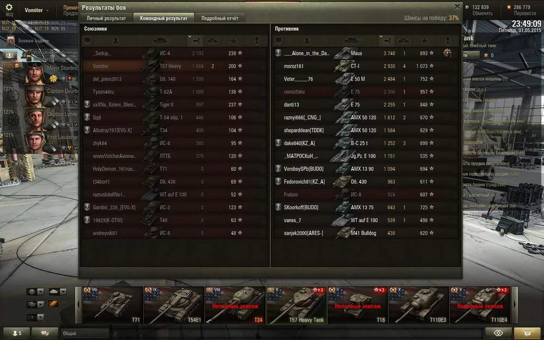
Task: Sort allies by platoon column icon
Action: pyautogui.click(x=88, y=41)
